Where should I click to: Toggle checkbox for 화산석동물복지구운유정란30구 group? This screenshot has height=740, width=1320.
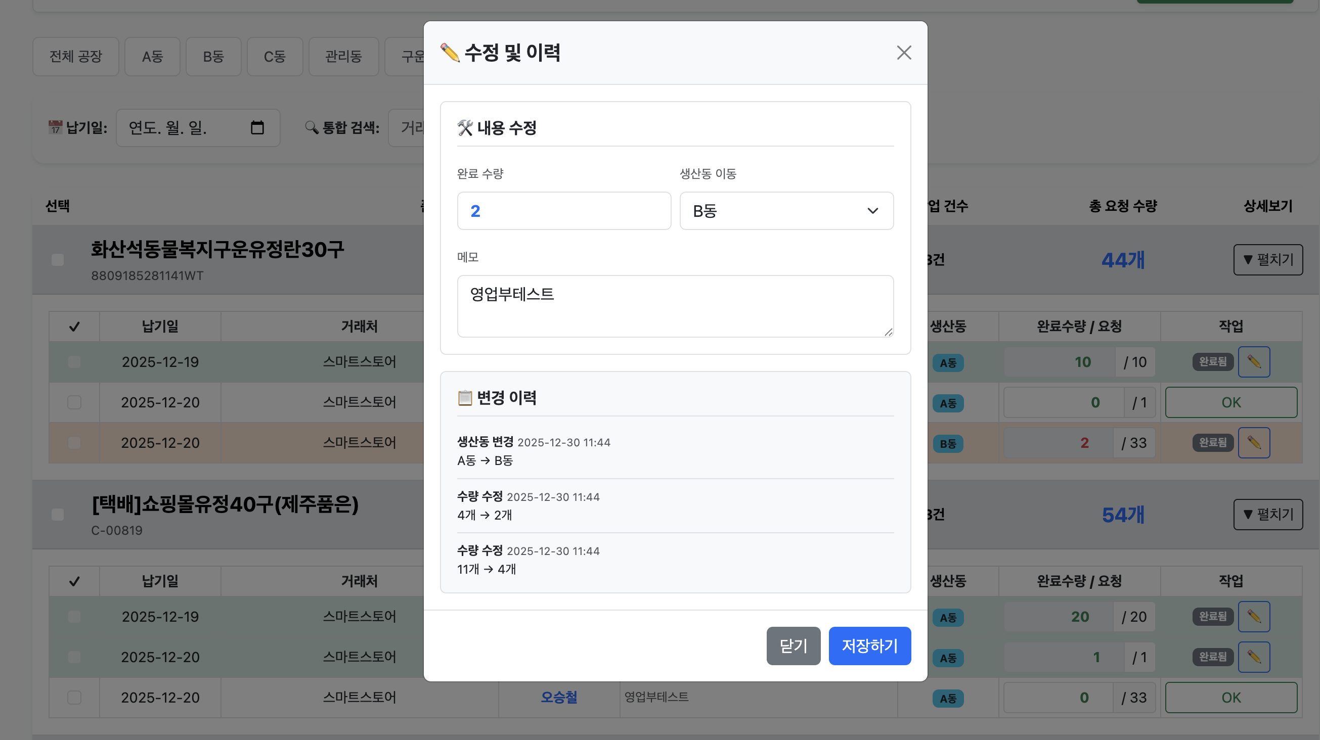point(57,260)
